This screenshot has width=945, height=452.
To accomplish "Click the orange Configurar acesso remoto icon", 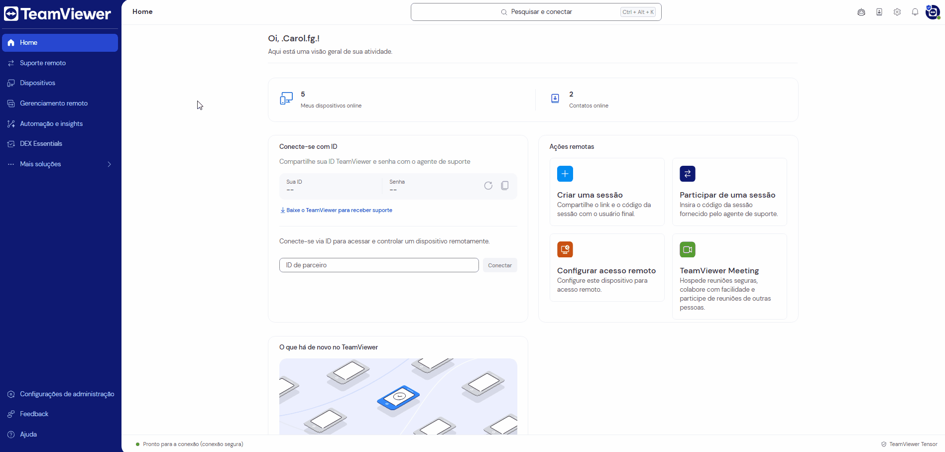I will click(565, 249).
